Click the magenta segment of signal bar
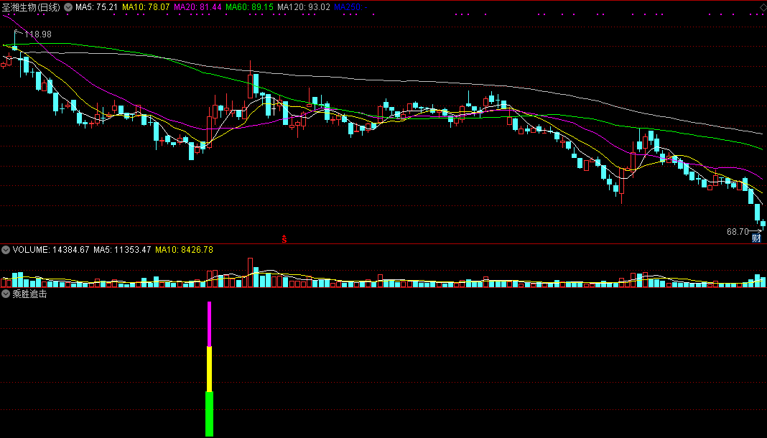The height and width of the screenshot is (438, 767). pyautogui.click(x=210, y=324)
